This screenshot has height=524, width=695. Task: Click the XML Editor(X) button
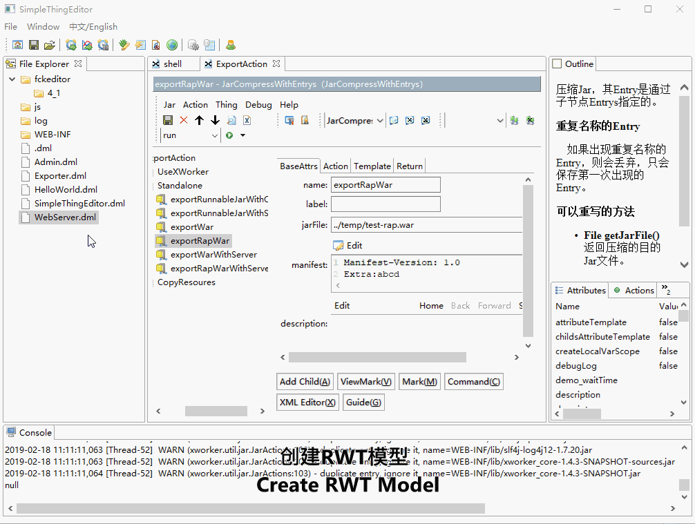(x=307, y=402)
